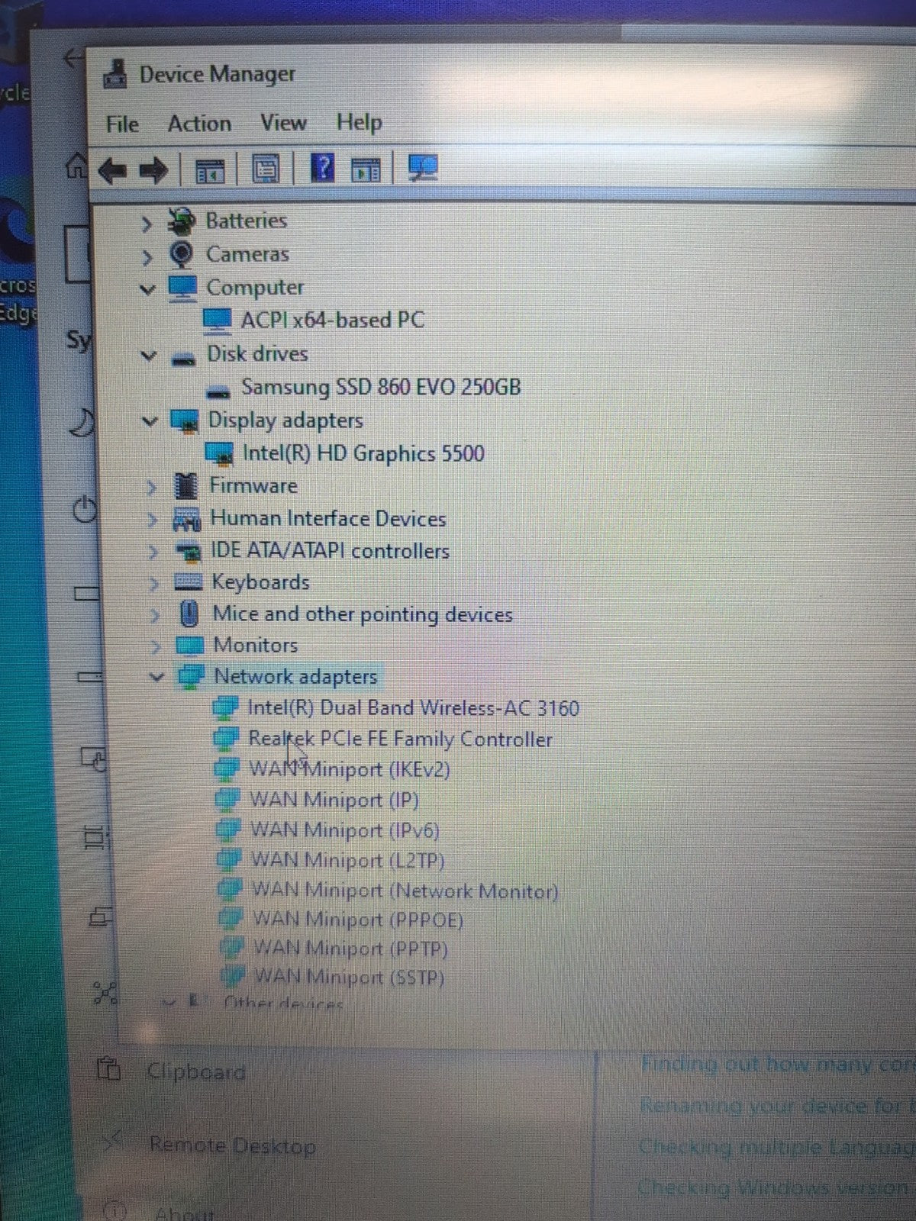916x1221 pixels.
Task: Select WAN Miniport (Network Monitor)
Action: pyautogui.click(x=405, y=890)
